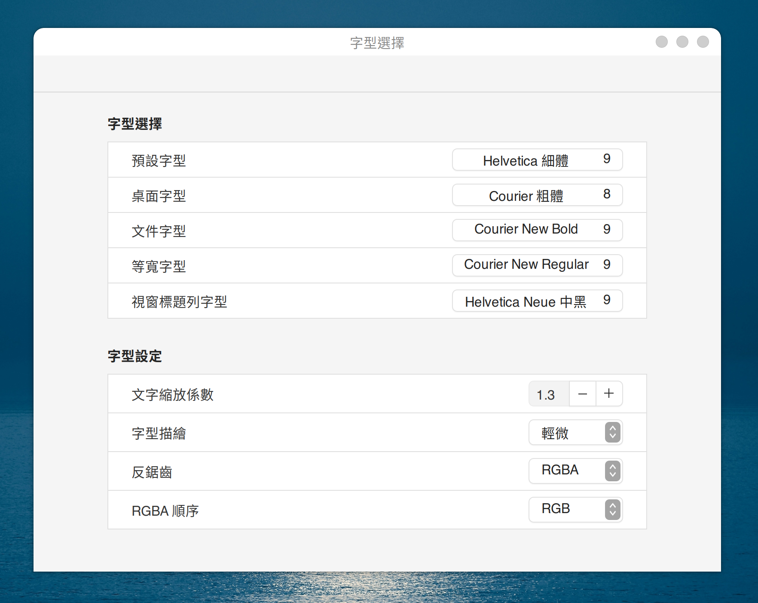Choose default font via Helvetica 細體 button
This screenshot has width=758, height=603.
[x=537, y=160]
